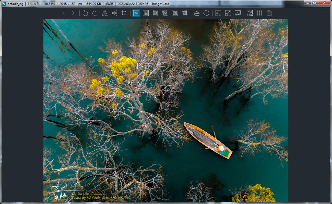Viewport: 332px width, 204px height.
Task: Open an image file from toolbar
Action: click(x=197, y=13)
